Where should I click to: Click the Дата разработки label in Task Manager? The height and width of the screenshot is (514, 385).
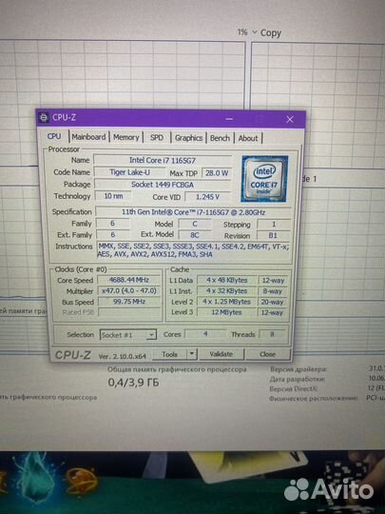(x=298, y=379)
